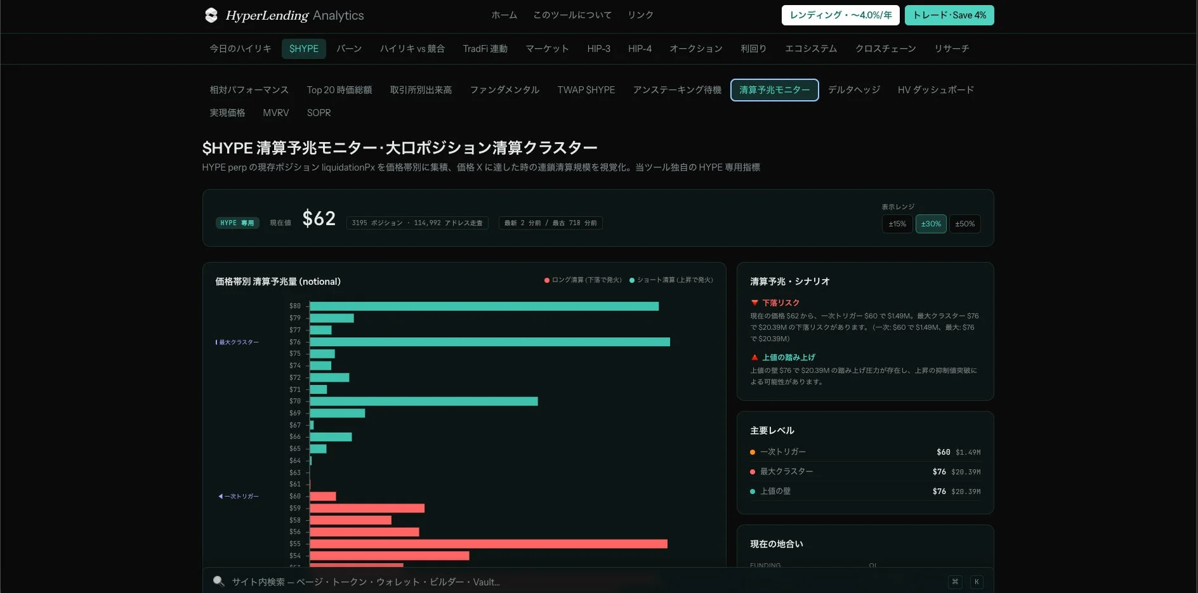Screen dimensions: 1198x593
Task: Open the 今日のハイリキ tab
Action: 240,49
